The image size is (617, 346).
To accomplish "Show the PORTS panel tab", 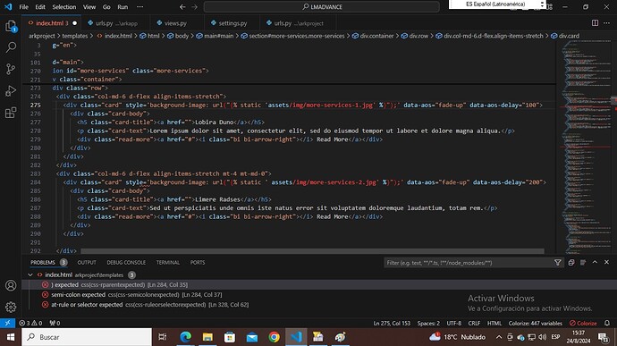I will tap(198, 263).
